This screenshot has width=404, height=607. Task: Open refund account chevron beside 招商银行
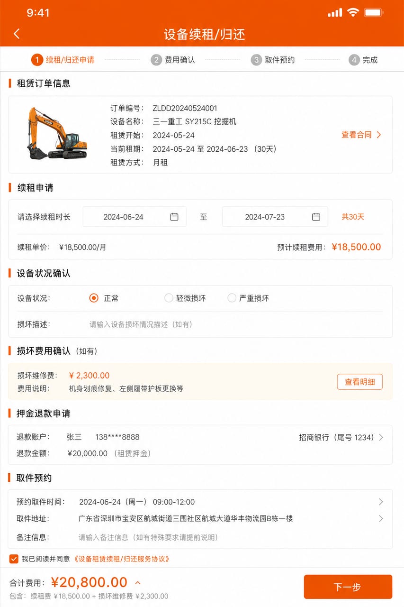pos(381,437)
